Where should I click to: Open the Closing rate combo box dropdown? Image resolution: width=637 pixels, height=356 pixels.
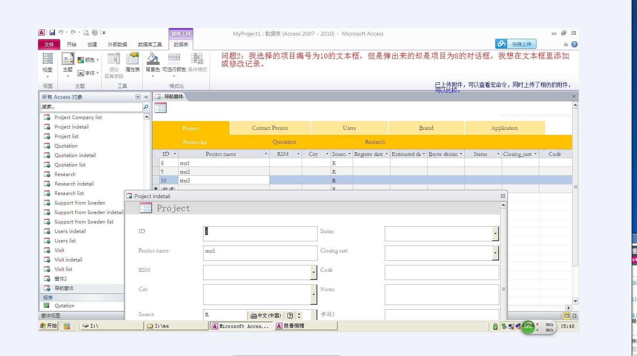tap(495, 253)
